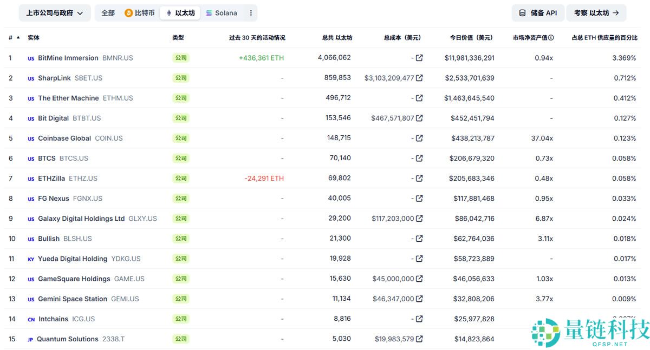Screen dimensions: 650x350
Task: Click the 37.04x mNAV value
Action: tap(542, 138)
